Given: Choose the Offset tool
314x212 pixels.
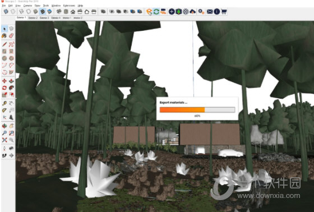Looking at the screenshot, I should (11, 95).
